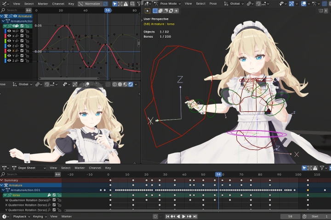Open 3D Viewport editor type dropdown
Image resolution: width=331 pixels, height=220 pixels.
tap(148, 4)
